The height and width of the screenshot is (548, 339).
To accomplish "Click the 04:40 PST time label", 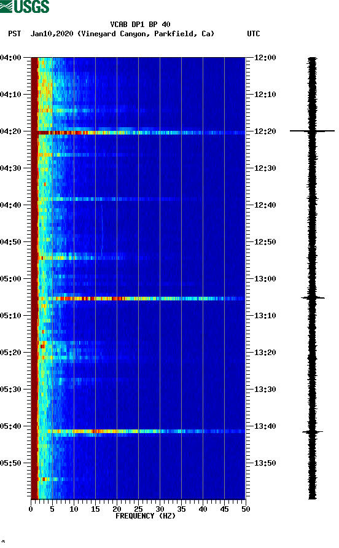I will point(10,205).
